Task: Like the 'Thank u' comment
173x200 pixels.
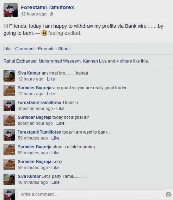Action: [x=60, y=109]
